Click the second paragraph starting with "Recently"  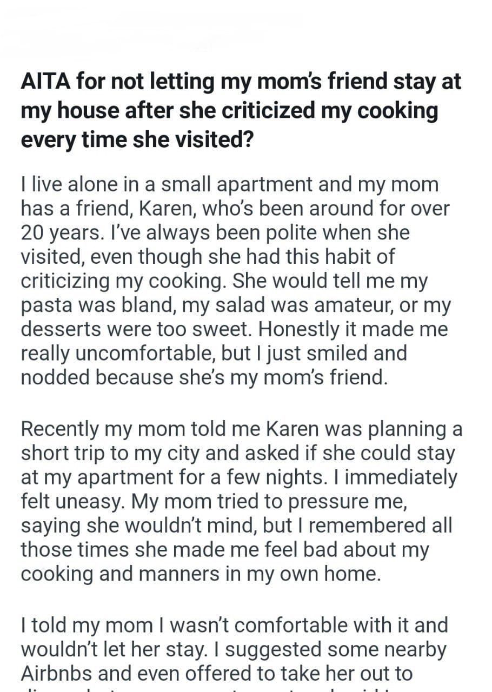241,501
